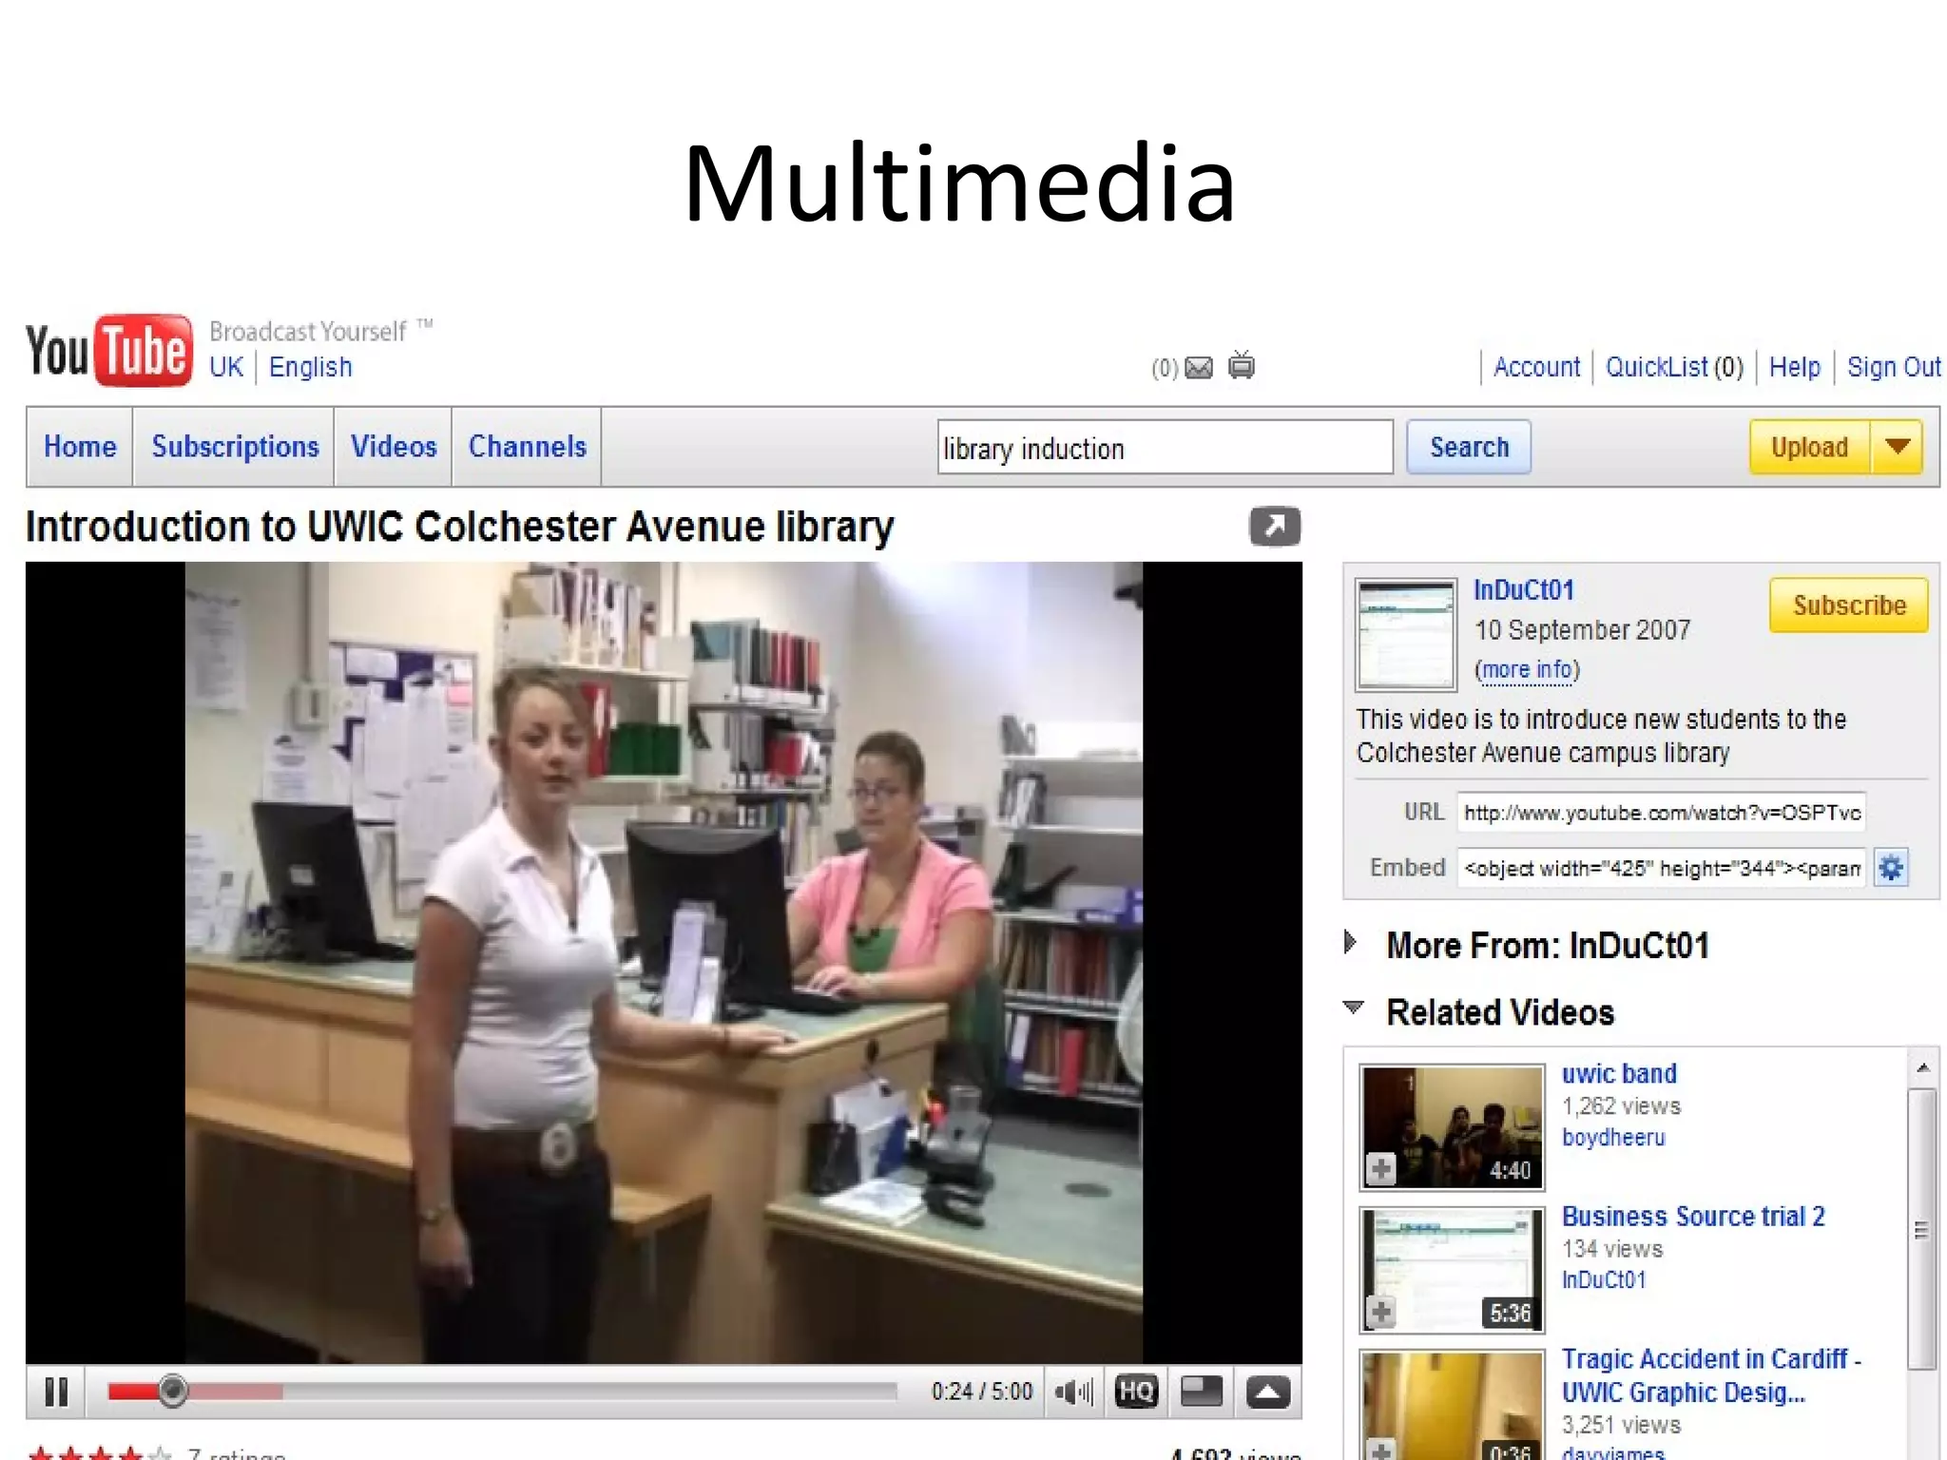1947x1460 pixels.
Task: Click the TV icon in header
Action: point(1242,366)
